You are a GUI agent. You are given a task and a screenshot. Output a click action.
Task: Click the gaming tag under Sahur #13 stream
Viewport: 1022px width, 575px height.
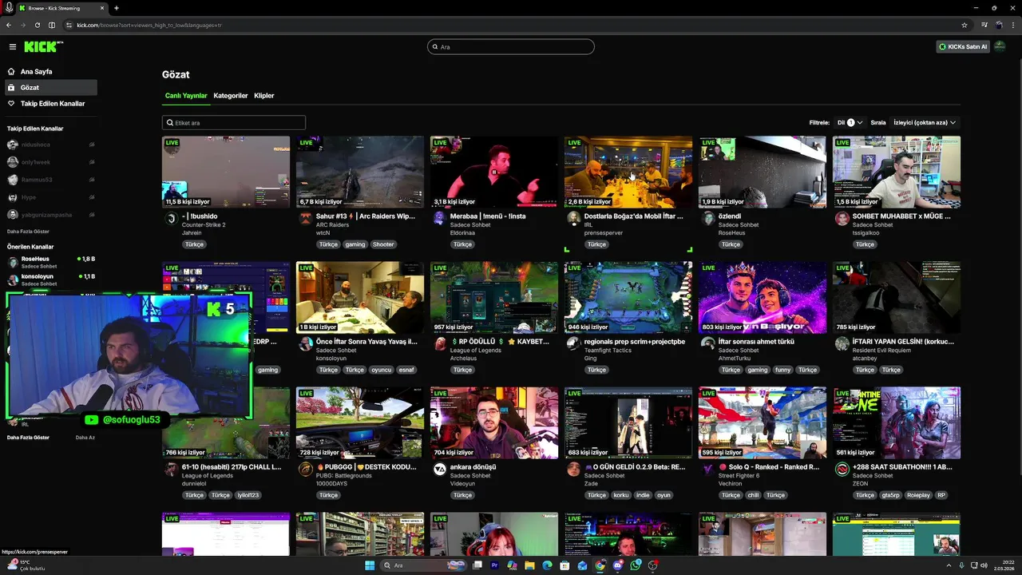(355, 244)
